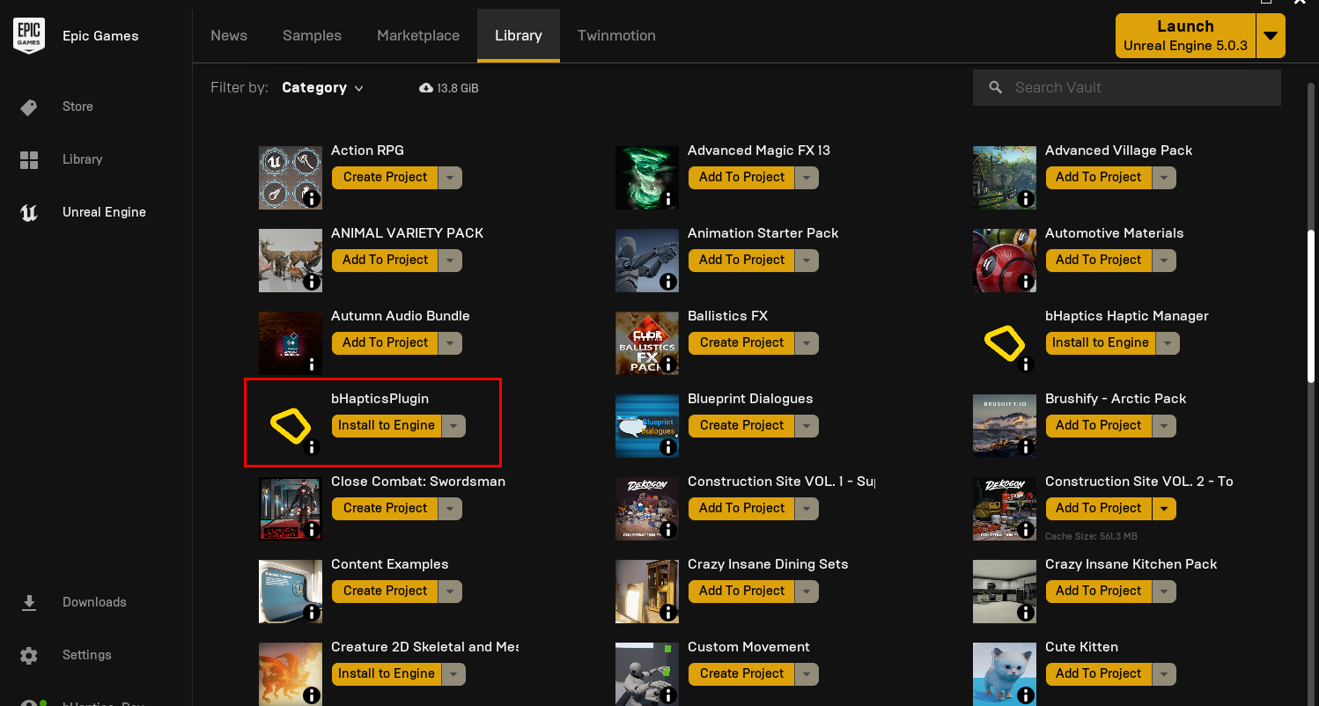Show info for bHaptics Haptic Manager
Image resolution: width=1319 pixels, height=706 pixels.
1026,364
